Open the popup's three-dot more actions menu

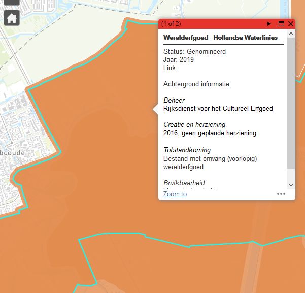(281, 194)
